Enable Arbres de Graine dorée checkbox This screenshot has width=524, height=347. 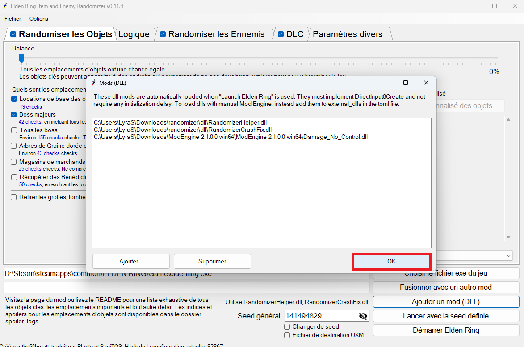pyautogui.click(x=14, y=146)
